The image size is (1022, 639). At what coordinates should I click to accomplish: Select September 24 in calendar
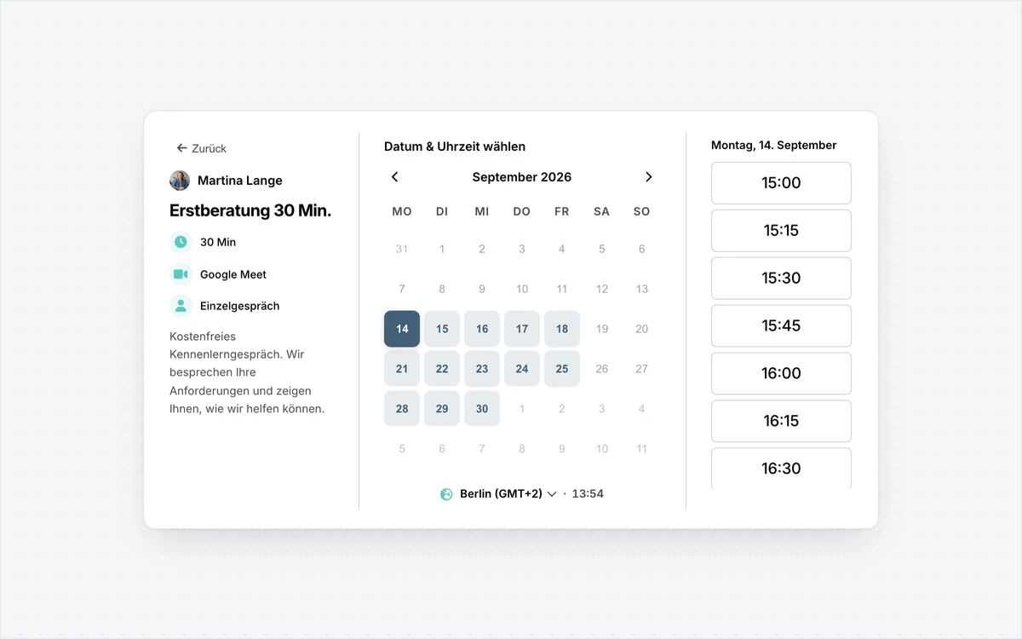(x=522, y=369)
